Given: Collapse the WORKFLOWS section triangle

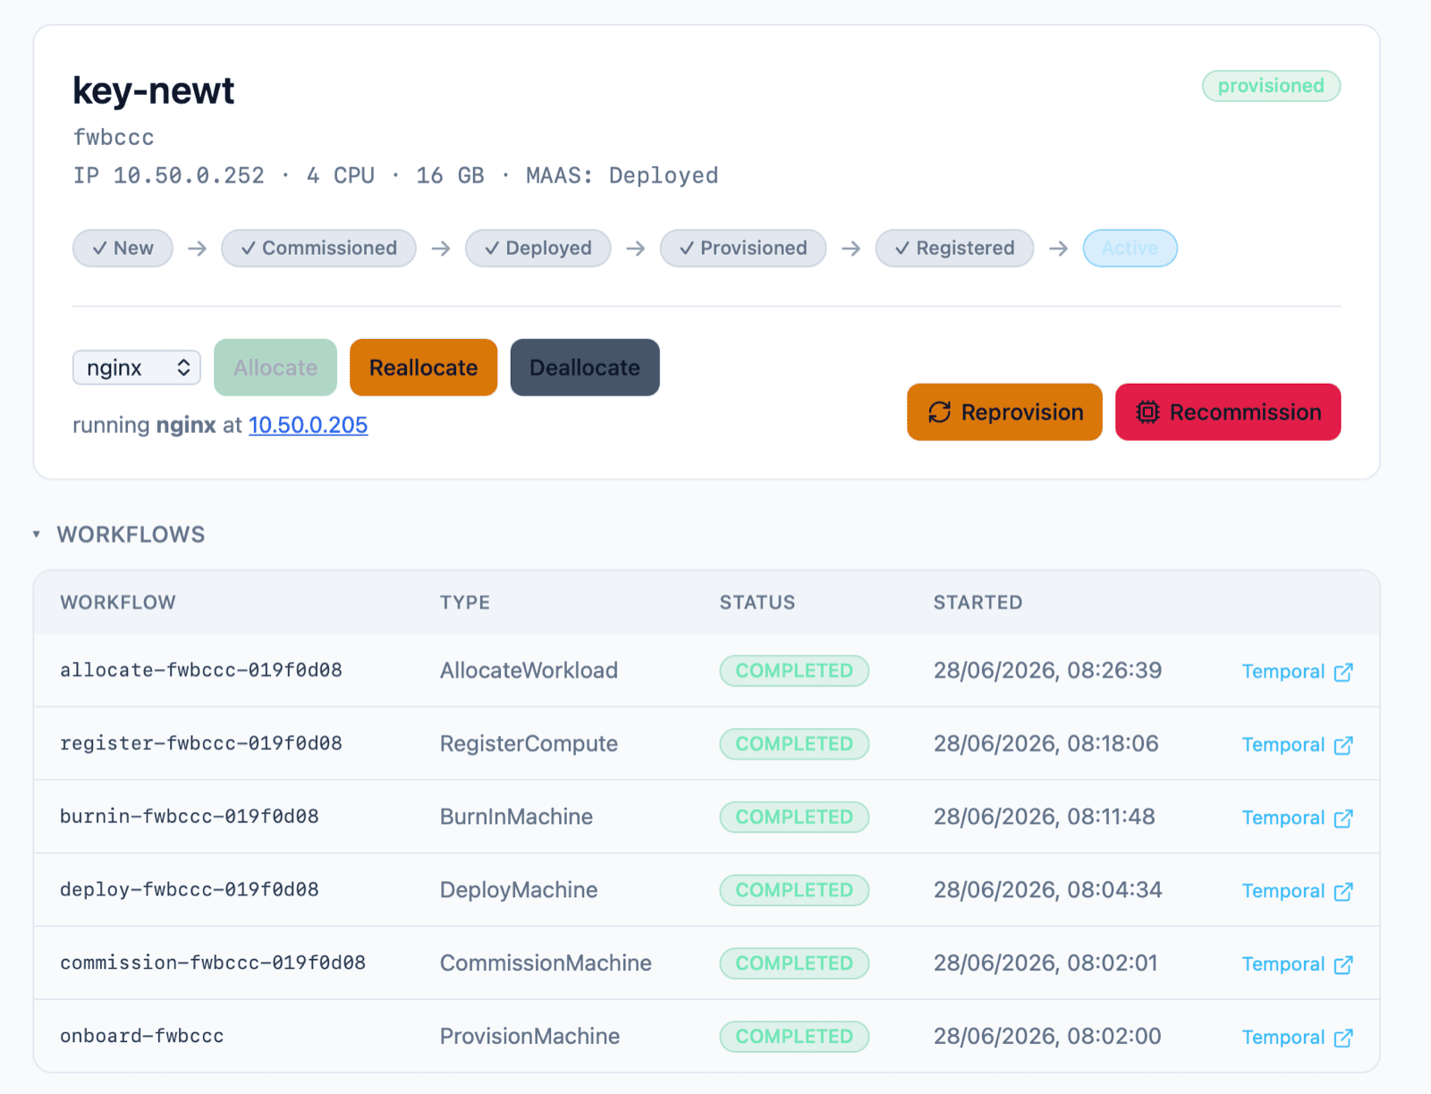Looking at the screenshot, I should tap(37, 534).
